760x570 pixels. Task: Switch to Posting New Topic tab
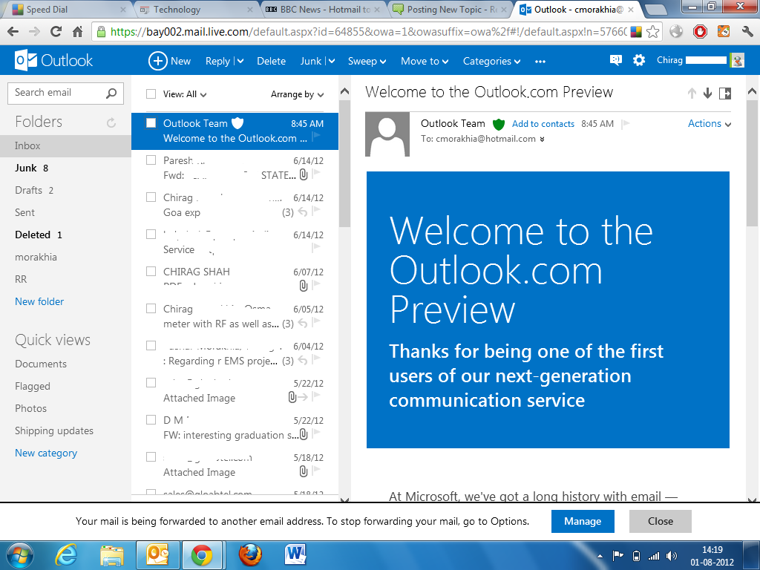coord(450,9)
